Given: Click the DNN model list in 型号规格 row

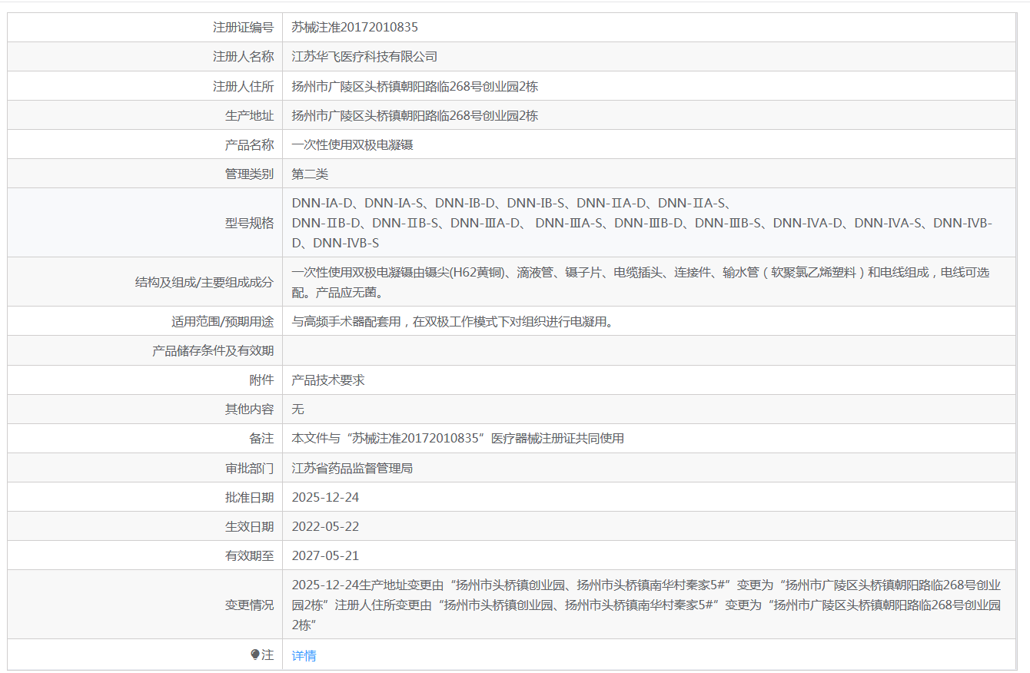Looking at the screenshot, I should pyautogui.click(x=643, y=223).
